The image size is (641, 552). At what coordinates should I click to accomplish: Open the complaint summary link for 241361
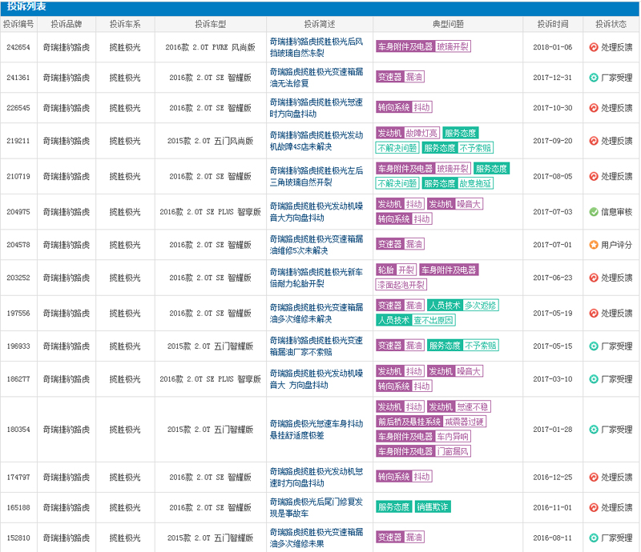point(316,78)
